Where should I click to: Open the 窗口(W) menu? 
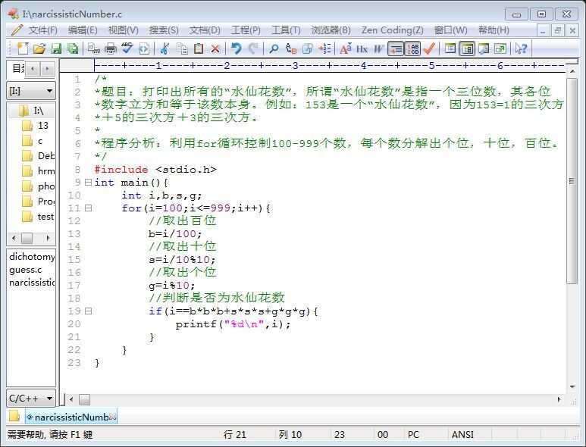(450, 30)
